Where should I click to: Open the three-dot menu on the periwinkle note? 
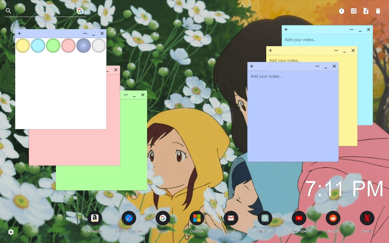click(x=317, y=66)
